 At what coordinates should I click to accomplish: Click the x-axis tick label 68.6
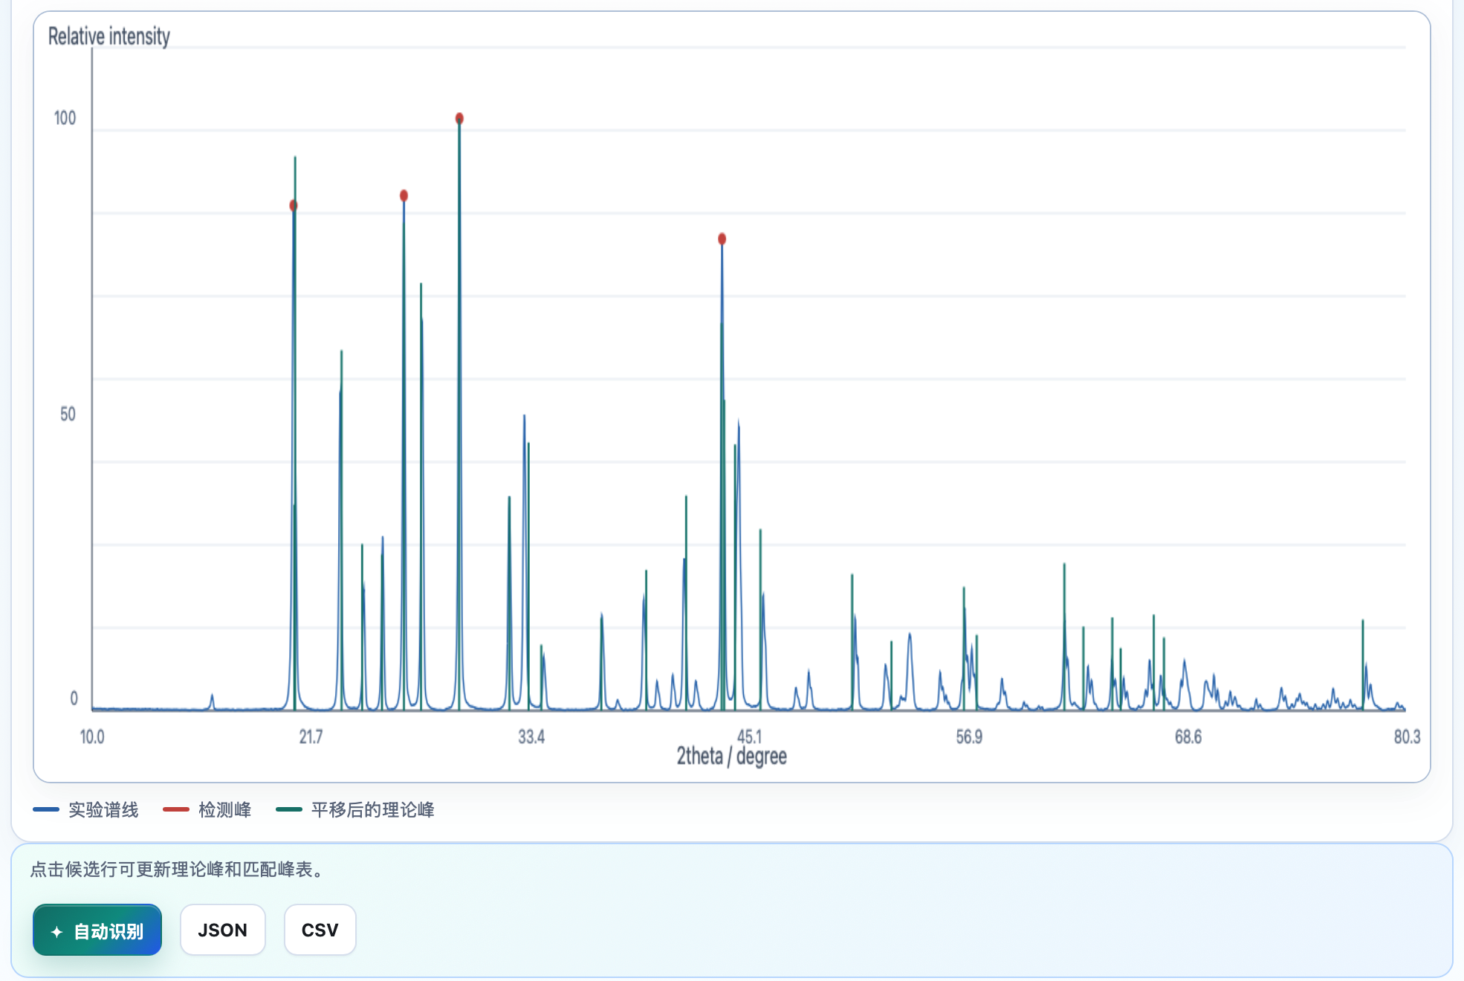click(1188, 736)
